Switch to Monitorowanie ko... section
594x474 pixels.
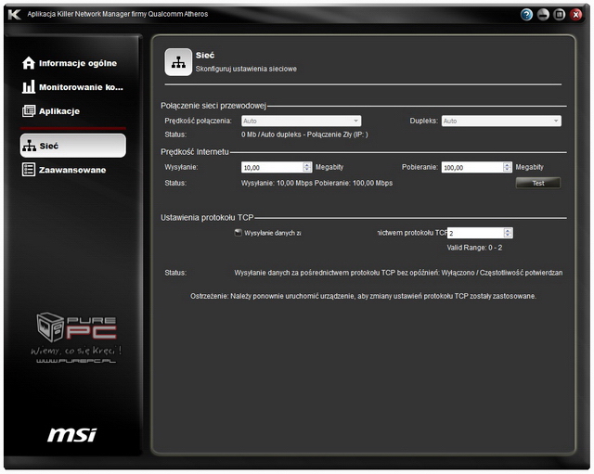(72, 87)
